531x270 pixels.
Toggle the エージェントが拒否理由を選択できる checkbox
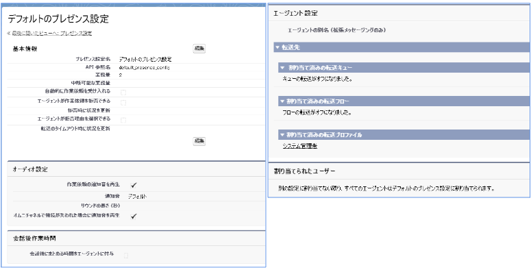point(123,120)
